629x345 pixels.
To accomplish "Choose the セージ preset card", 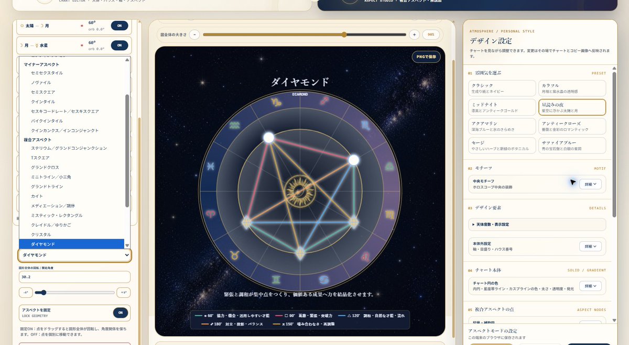I will coord(502,145).
